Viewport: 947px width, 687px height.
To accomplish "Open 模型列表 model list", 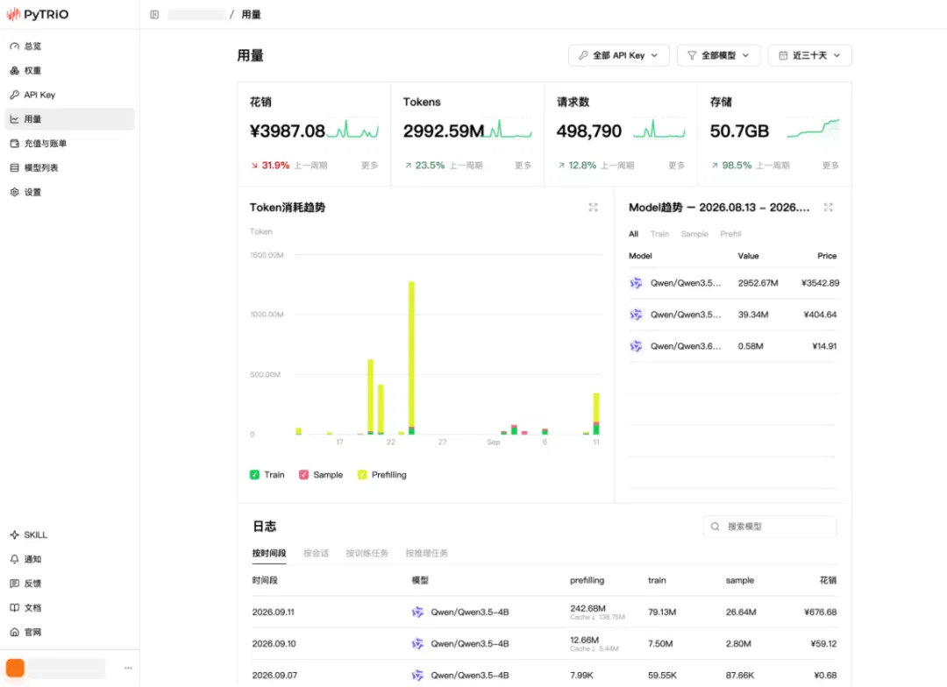I will coord(69,168).
